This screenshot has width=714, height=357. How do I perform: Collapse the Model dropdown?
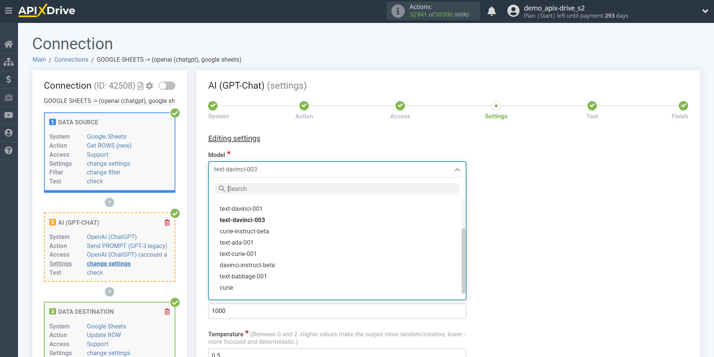point(457,169)
